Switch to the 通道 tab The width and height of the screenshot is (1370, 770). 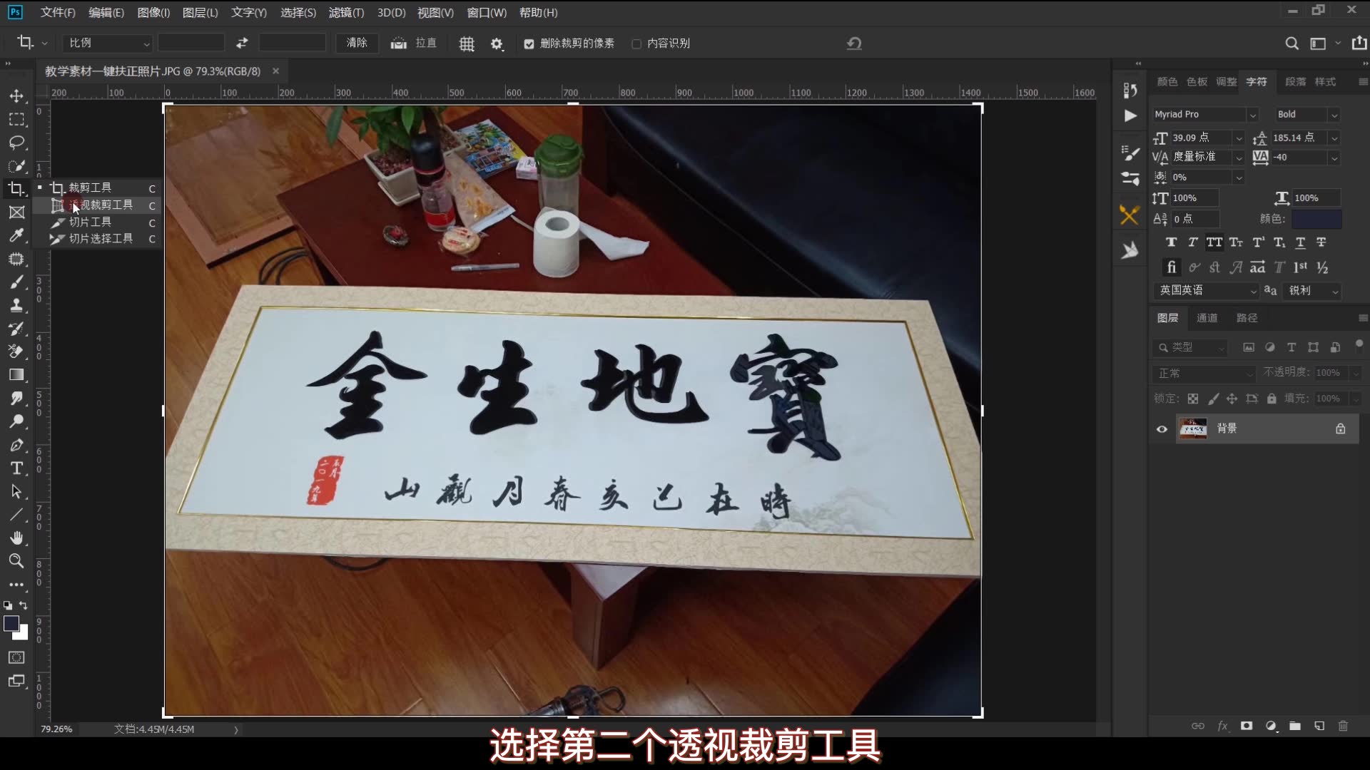tap(1207, 318)
